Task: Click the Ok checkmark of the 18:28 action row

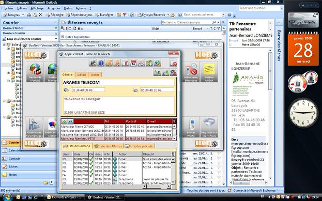Action: coord(91,163)
